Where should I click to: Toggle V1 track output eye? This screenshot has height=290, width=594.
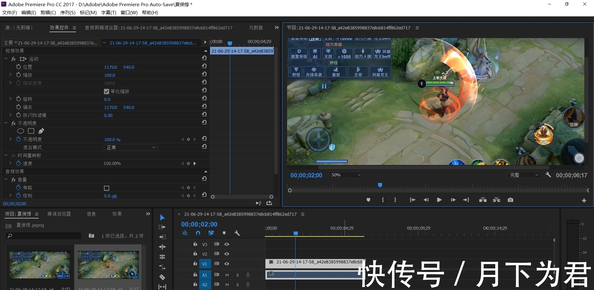(x=227, y=264)
